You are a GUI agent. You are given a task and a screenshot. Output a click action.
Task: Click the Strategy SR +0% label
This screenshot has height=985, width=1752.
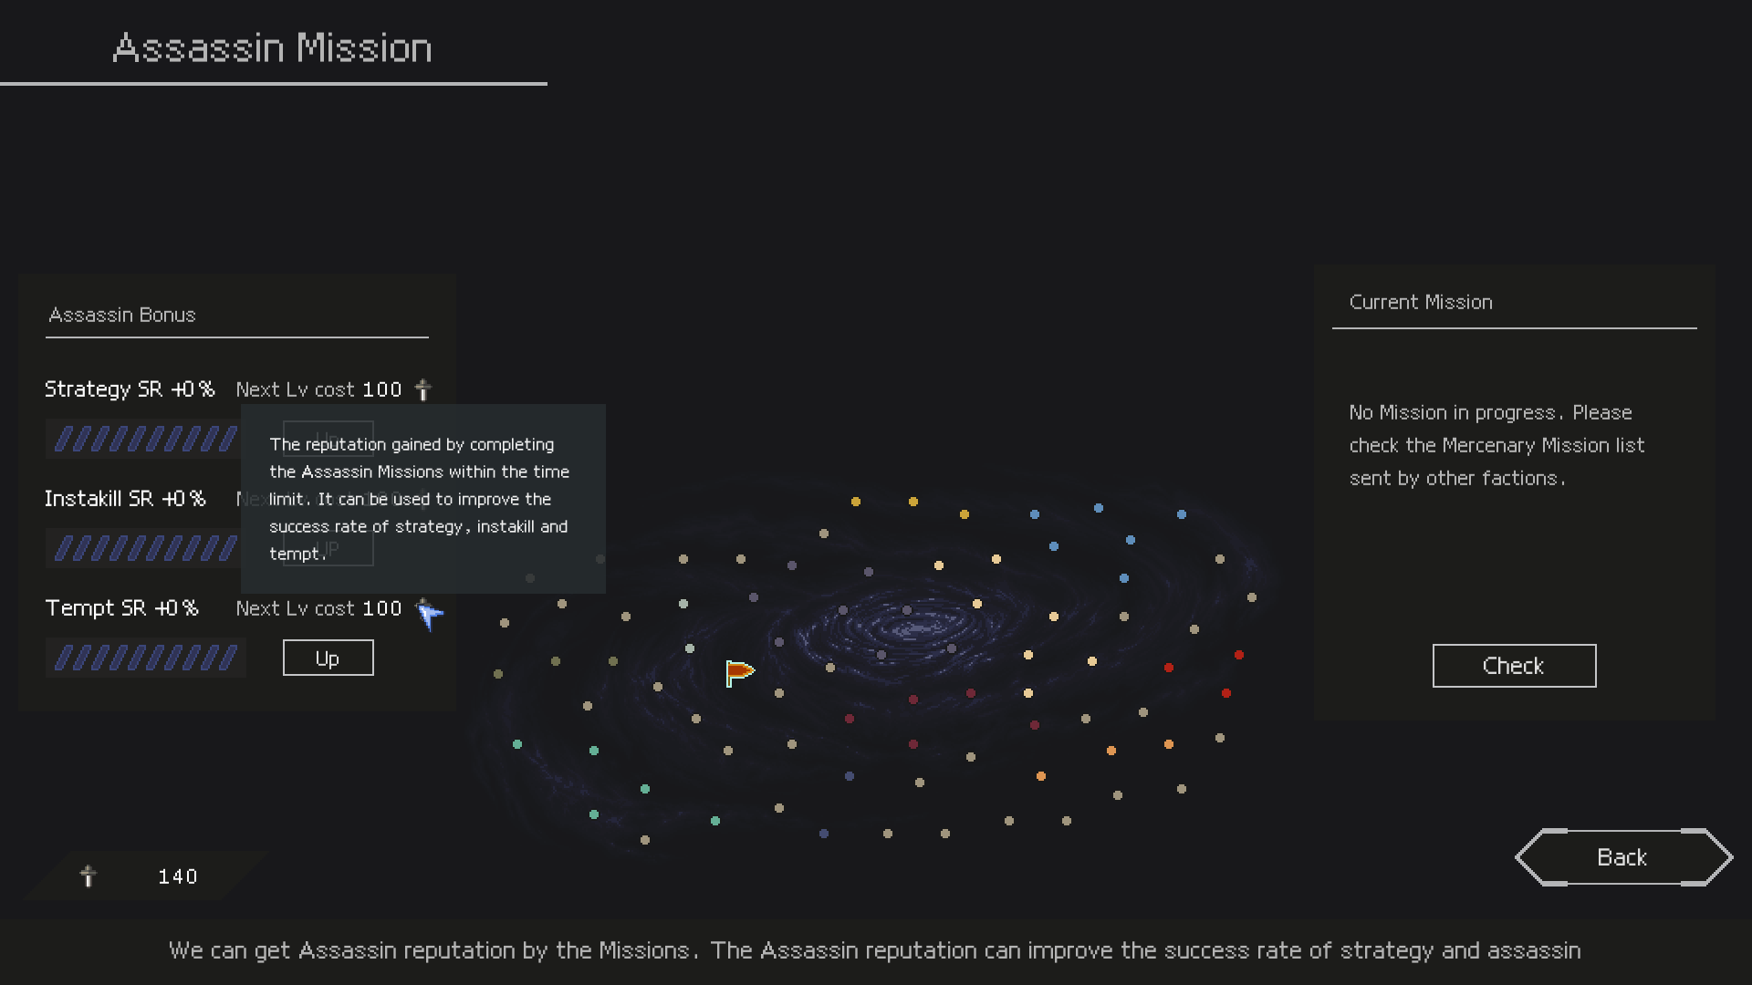[130, 389]
